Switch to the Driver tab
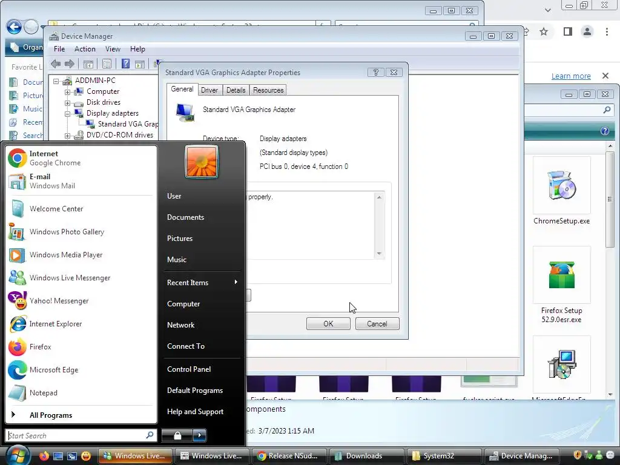This screenshot has height=465, width=620. pos(209,90)
